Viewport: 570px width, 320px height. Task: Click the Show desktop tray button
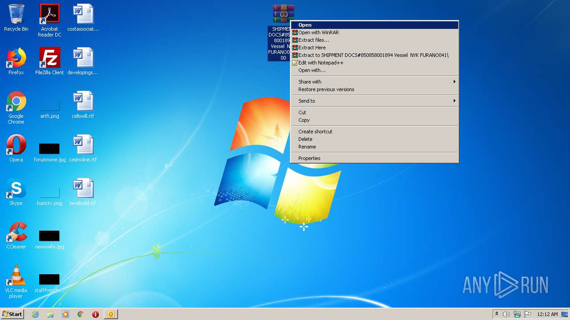[x=565, y=314]
